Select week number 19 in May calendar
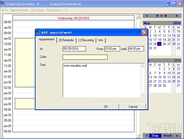Viewport: 184px width, 139px height. point(178,31)
